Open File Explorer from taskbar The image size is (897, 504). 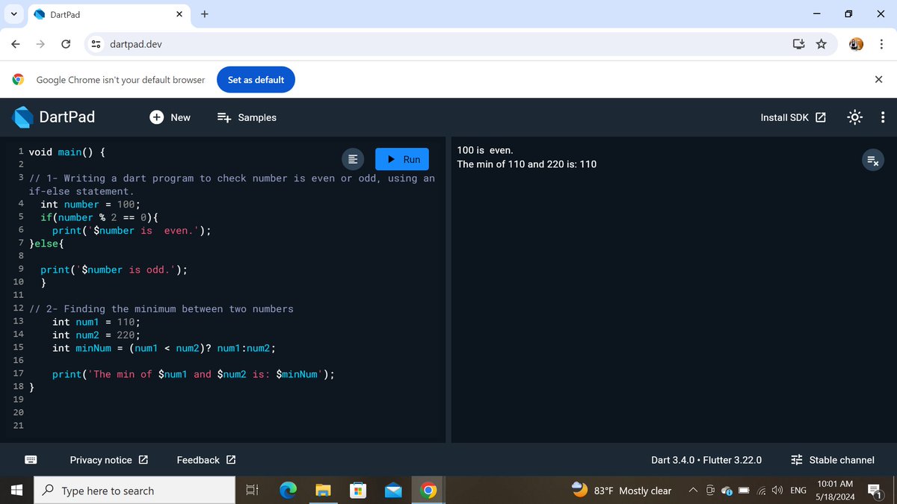click(x=323, y=491)
